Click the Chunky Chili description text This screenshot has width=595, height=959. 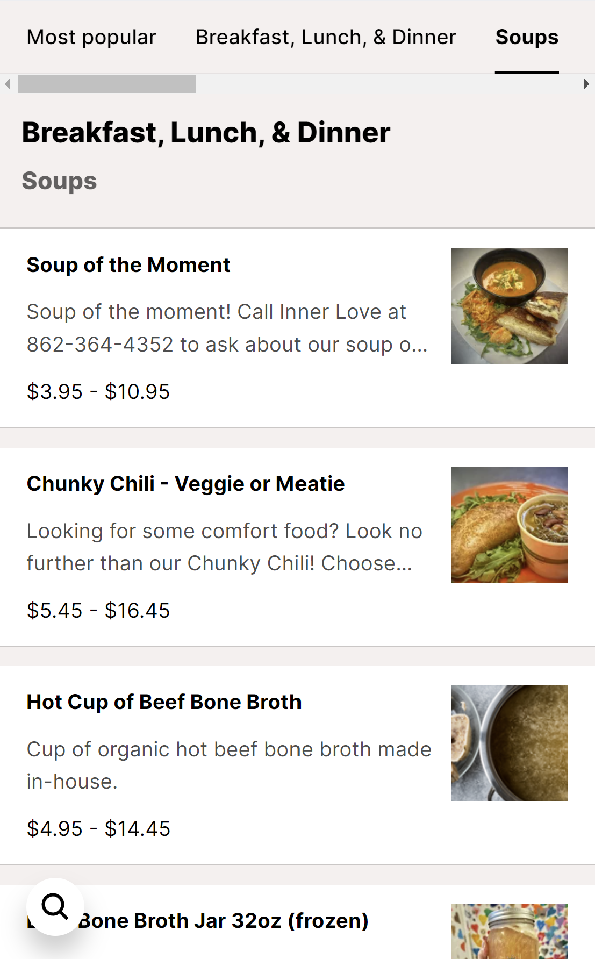224,547
